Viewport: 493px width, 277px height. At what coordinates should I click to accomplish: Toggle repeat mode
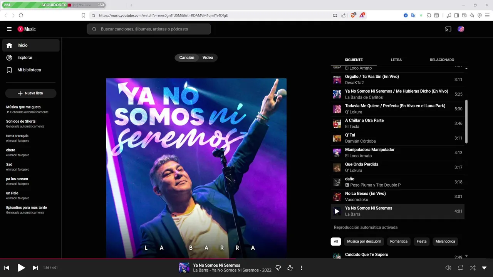point(461,268)
